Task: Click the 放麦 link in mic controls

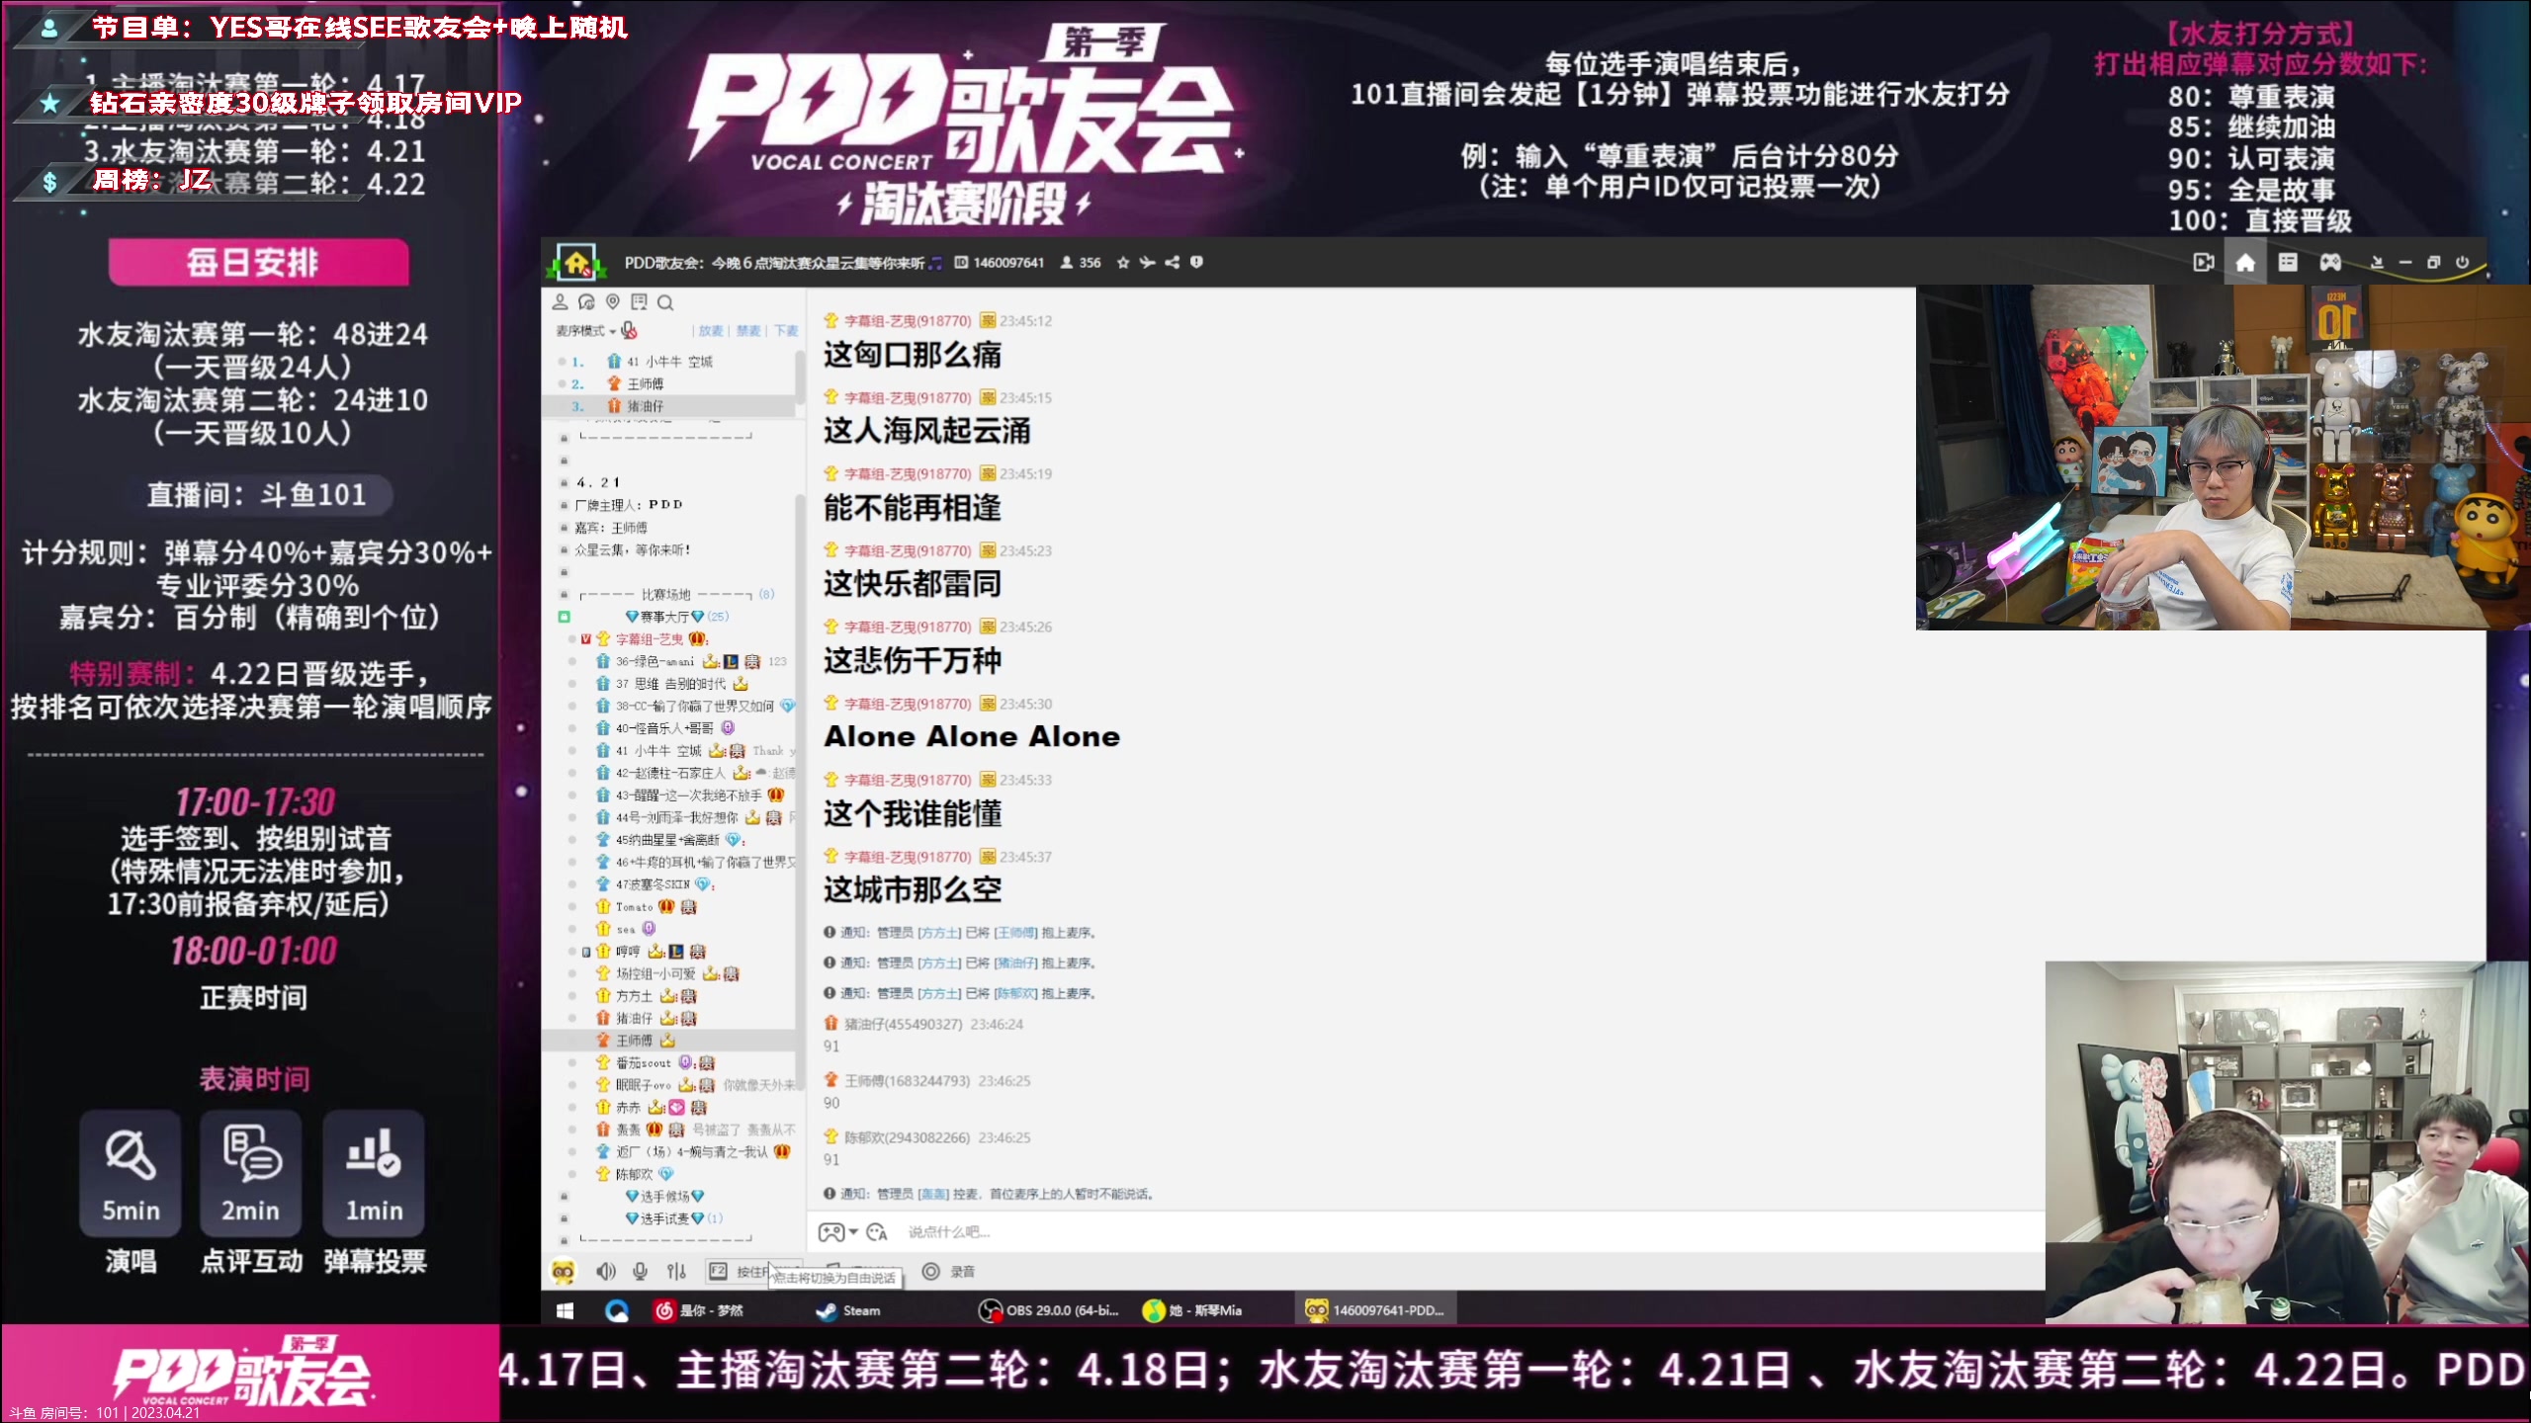Action: [x=710, y=332]
